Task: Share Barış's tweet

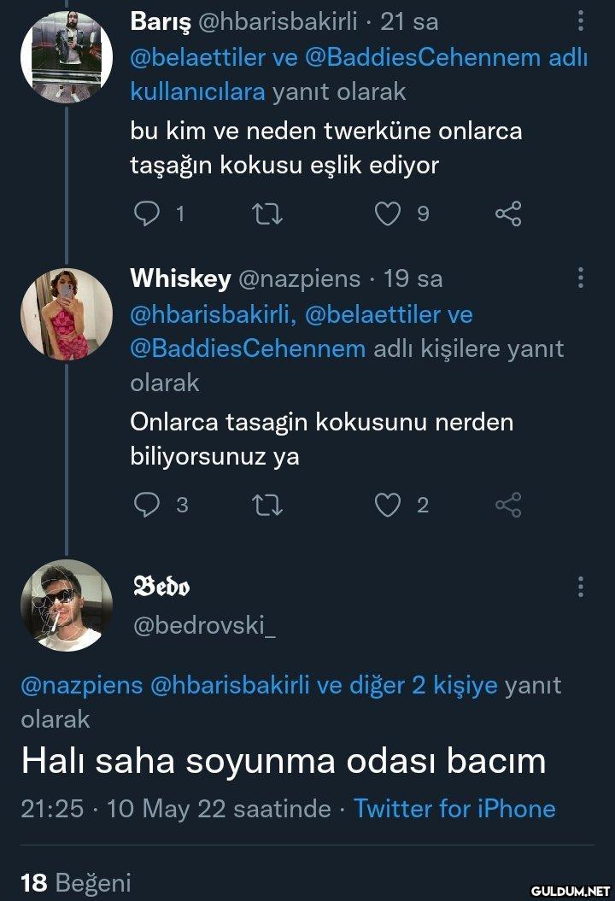Action: click(x=508, y=214)
